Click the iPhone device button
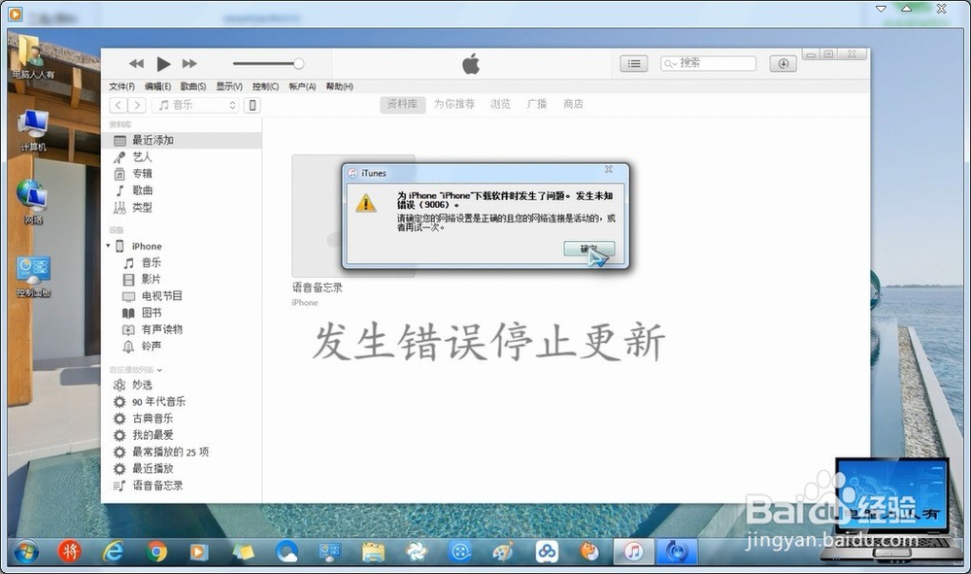Viewport: 971px width, 574px height. tap(252, 105)
